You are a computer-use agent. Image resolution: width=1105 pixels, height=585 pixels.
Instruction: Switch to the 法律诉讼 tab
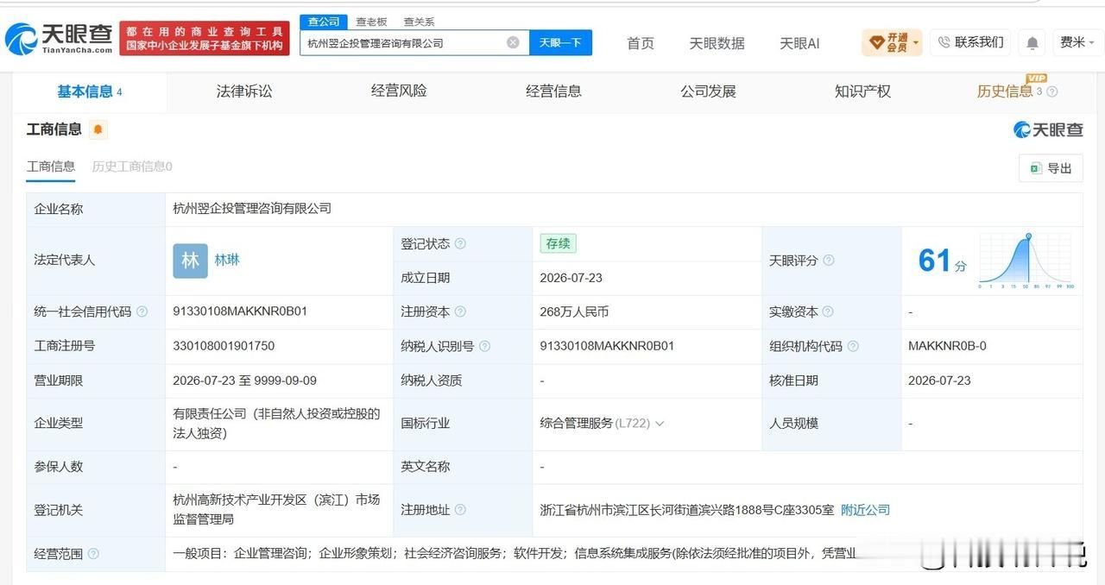(244, 91)
